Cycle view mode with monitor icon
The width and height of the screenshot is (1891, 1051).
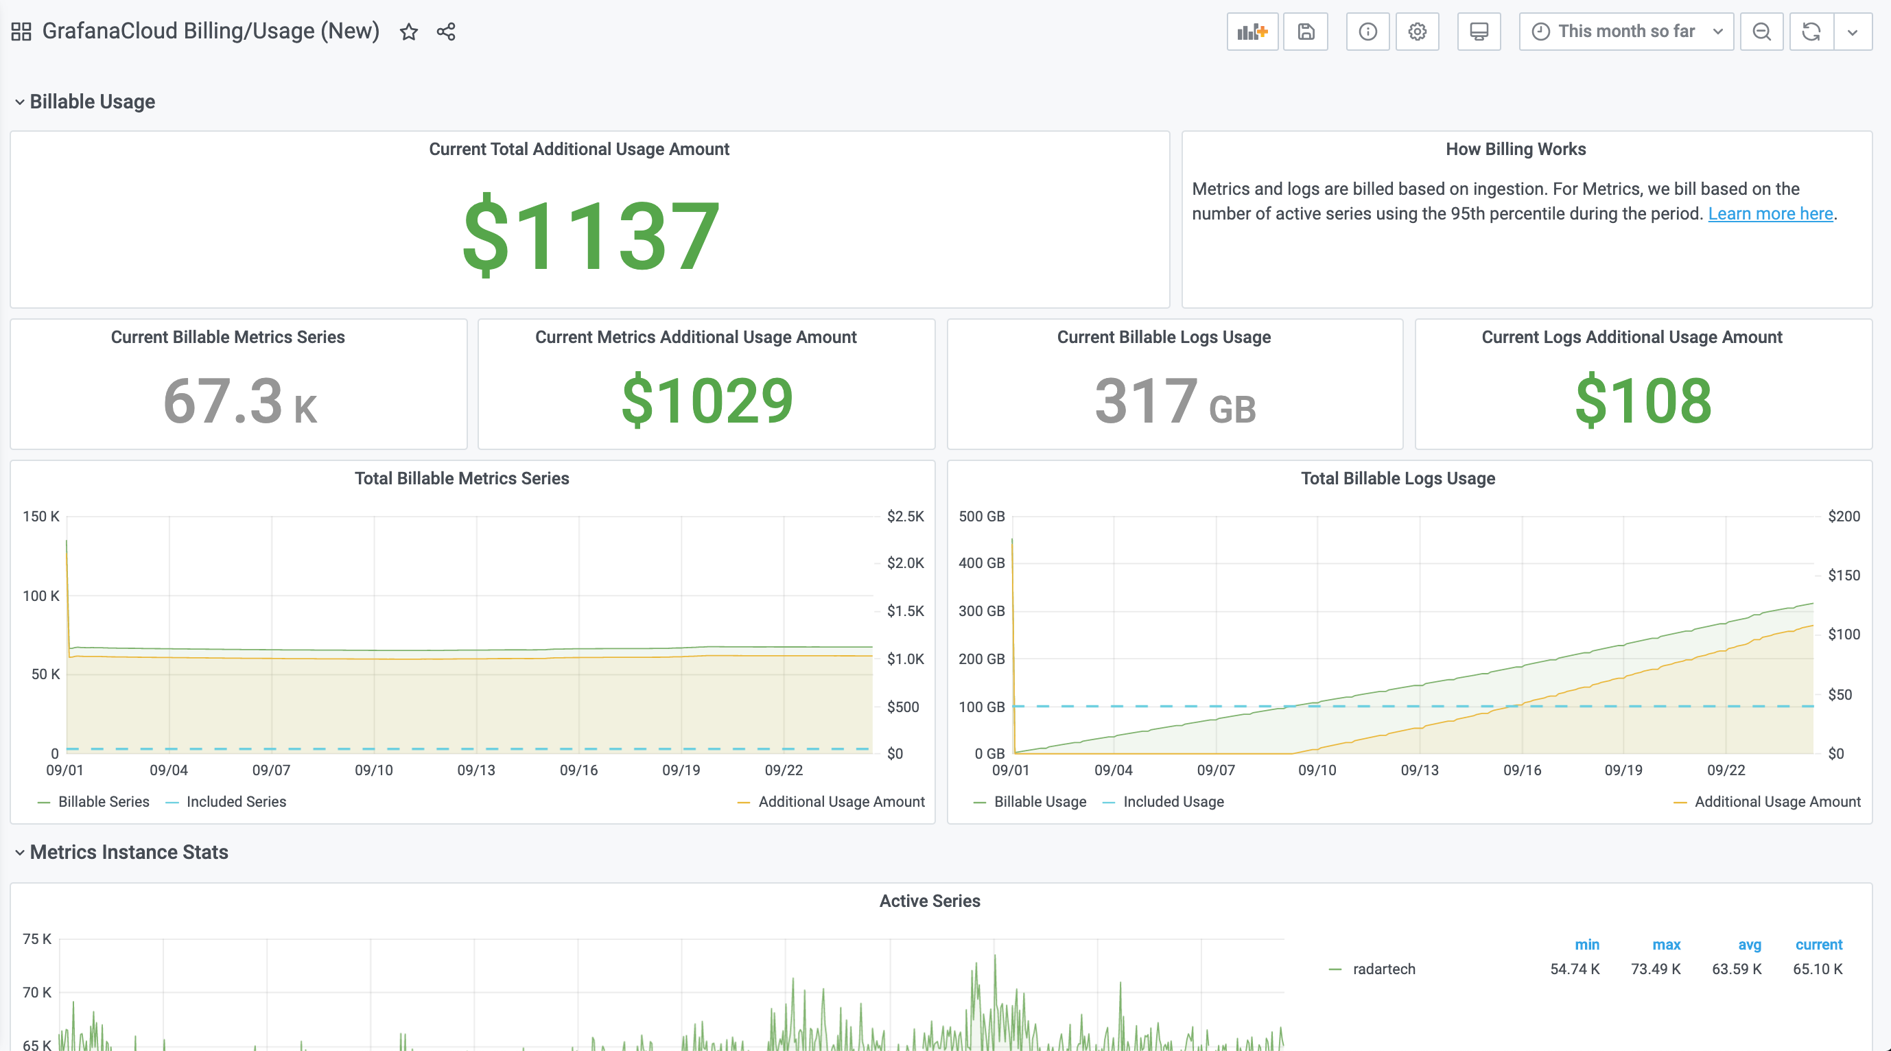tap(1479, 32)
